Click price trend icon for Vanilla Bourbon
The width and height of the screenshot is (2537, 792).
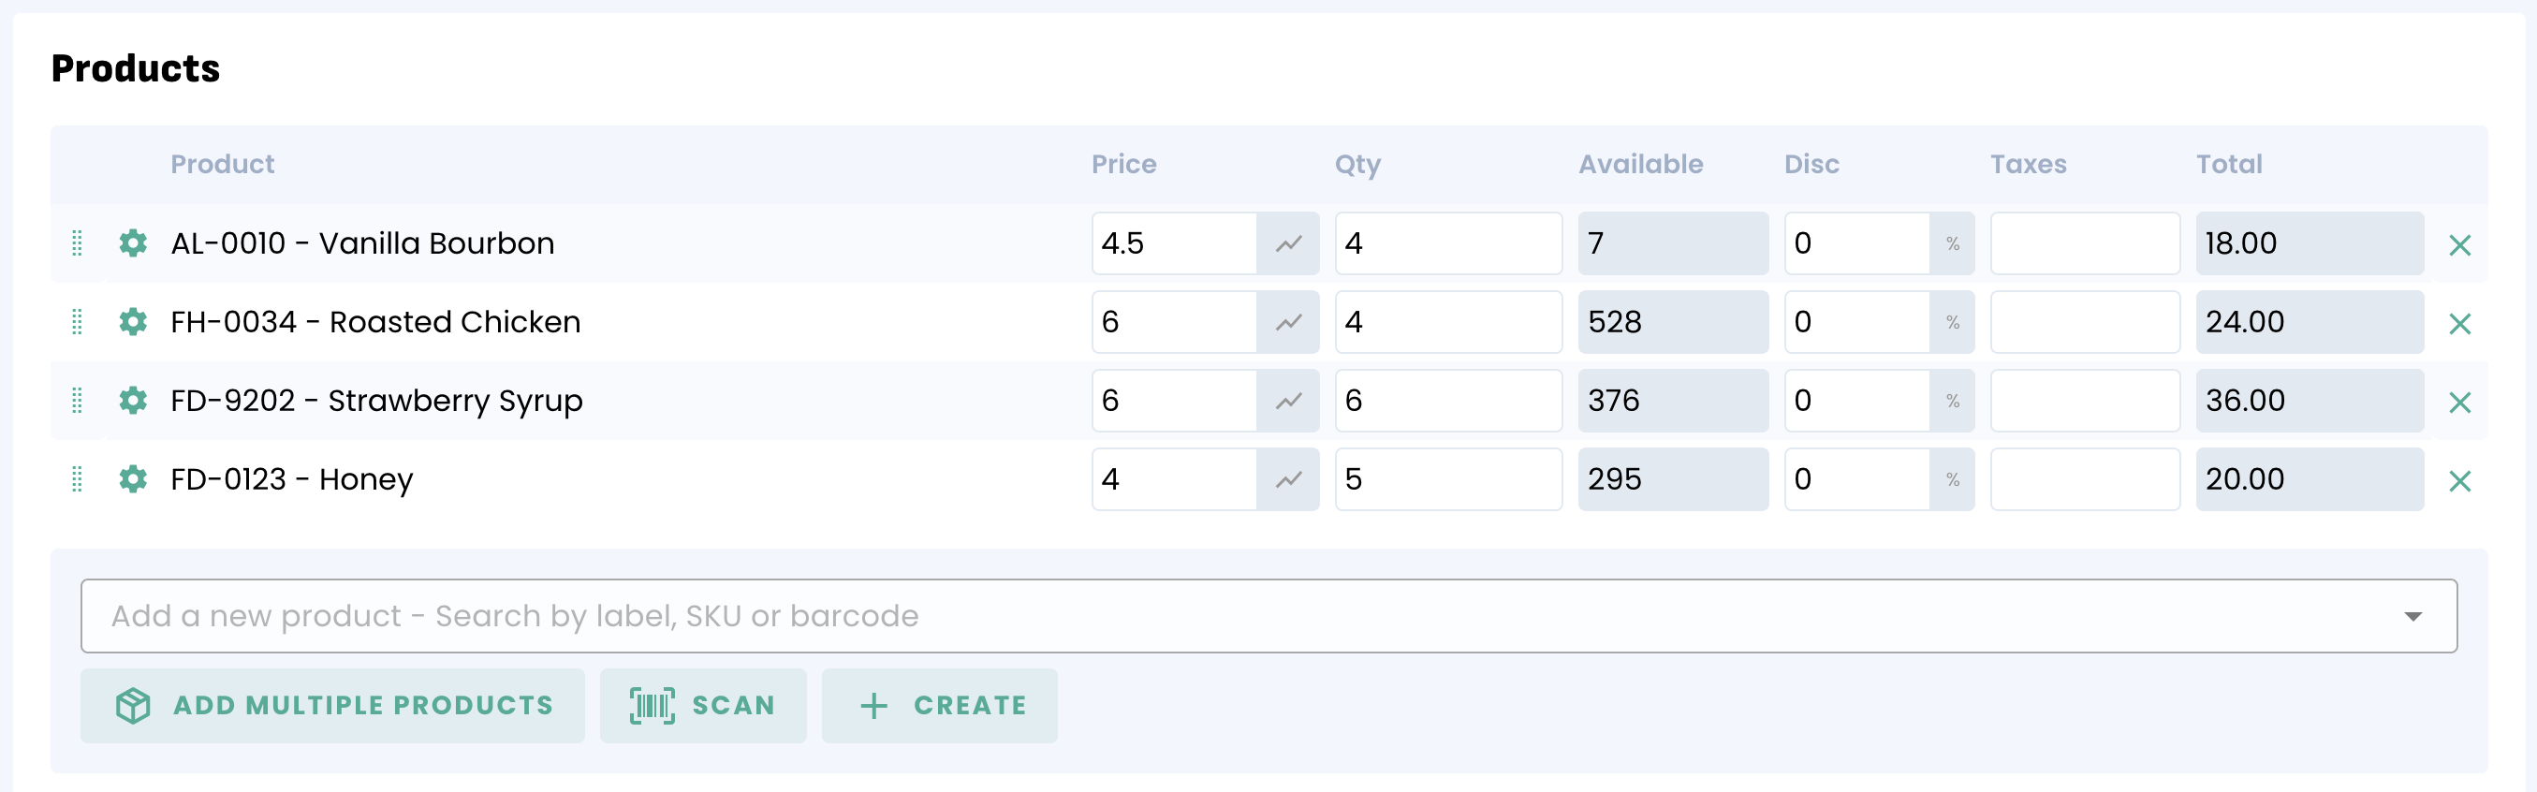1288,243
